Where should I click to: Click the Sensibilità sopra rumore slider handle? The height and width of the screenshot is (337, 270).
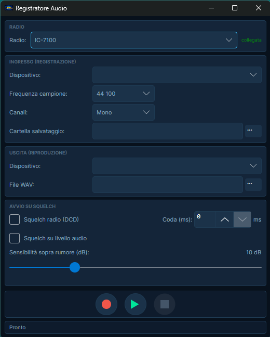(75, 267)
